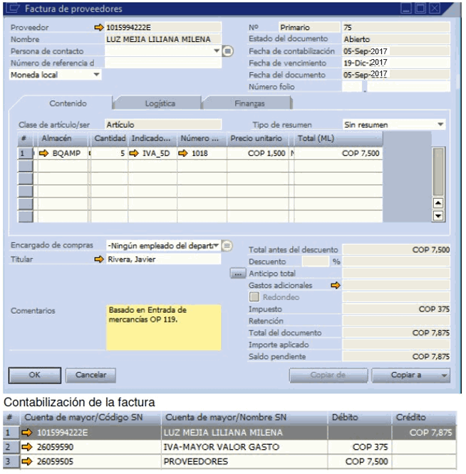Click the Gastos adicionales link arrow
Screen dimensions: 466x474
coord(337,285)
